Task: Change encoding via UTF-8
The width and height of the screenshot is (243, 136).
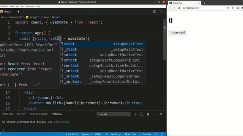Action: 98,134
